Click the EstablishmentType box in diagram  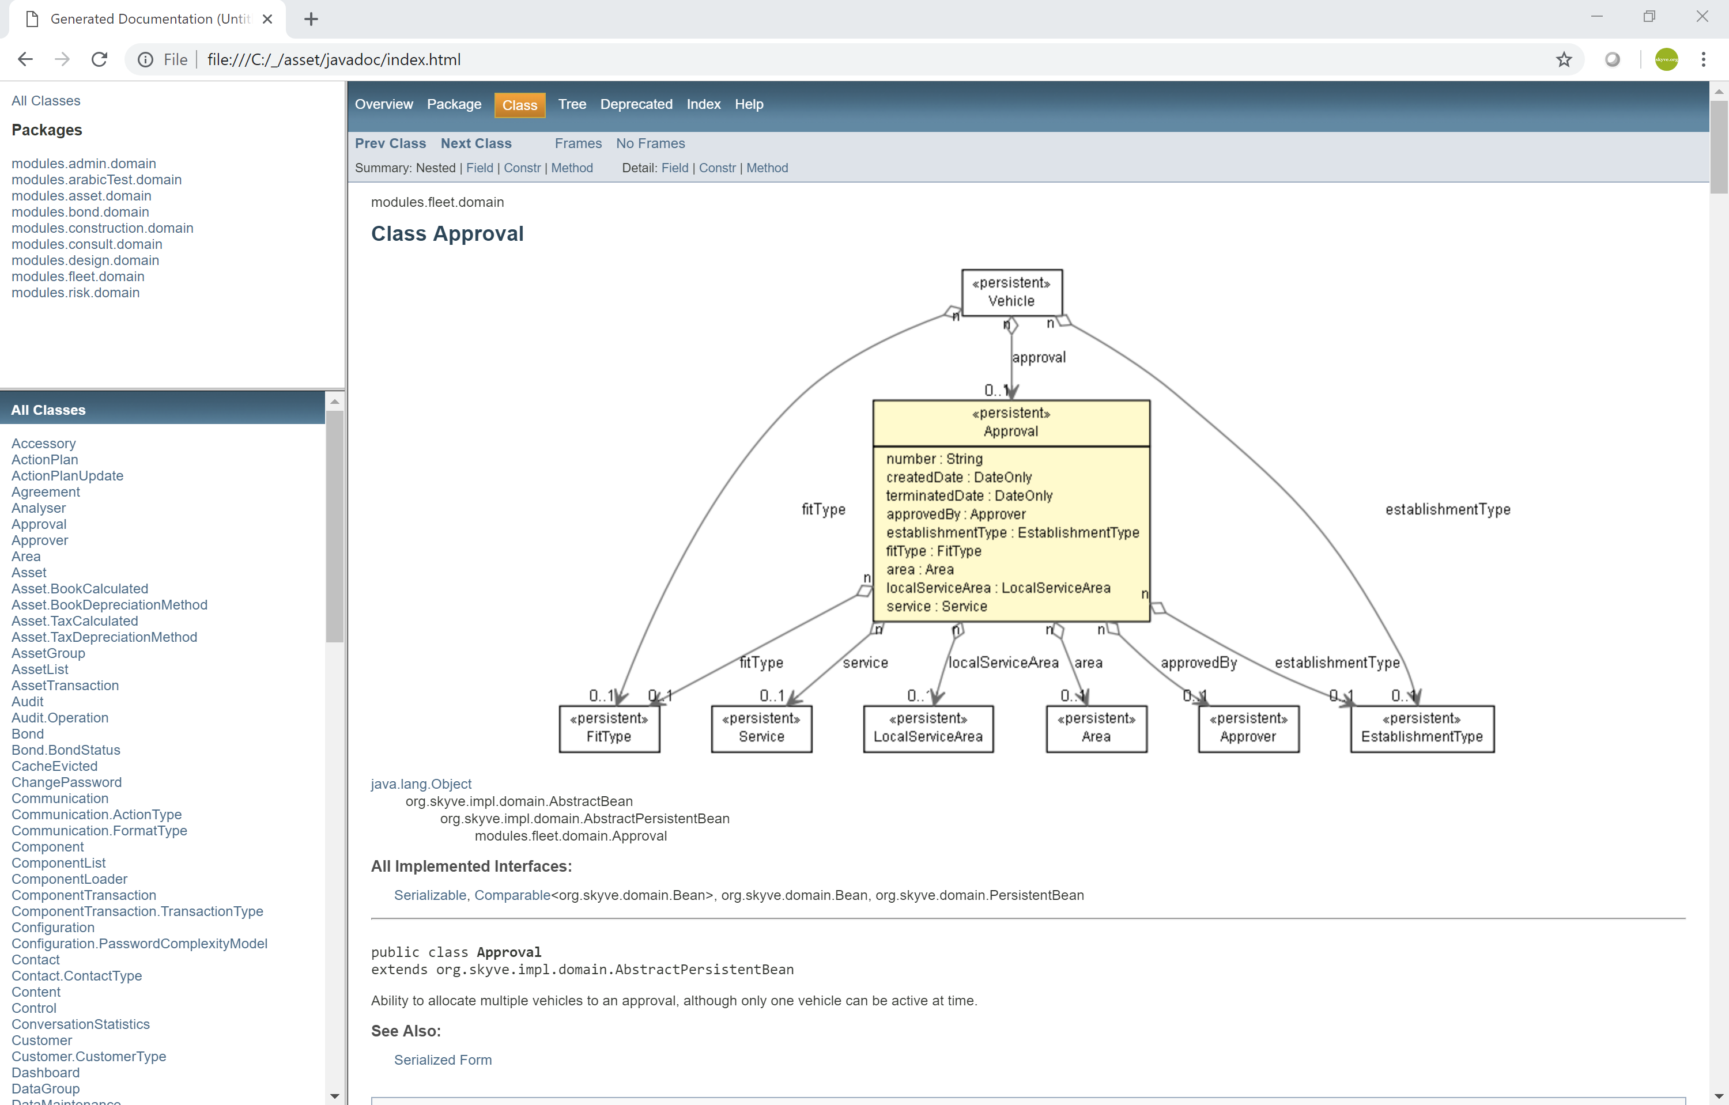pyautogui.click(x=1422, y=728)
